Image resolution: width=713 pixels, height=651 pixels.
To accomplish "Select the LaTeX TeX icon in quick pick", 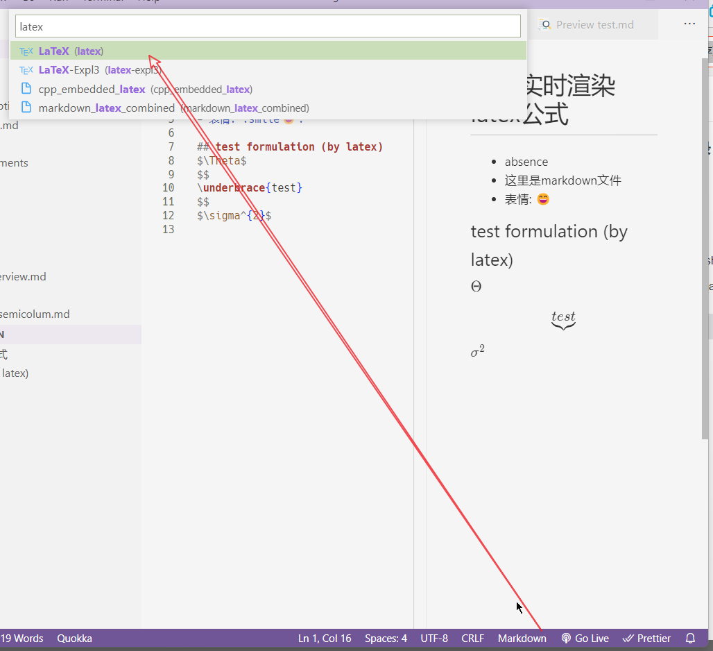I will tap(25, 51).
